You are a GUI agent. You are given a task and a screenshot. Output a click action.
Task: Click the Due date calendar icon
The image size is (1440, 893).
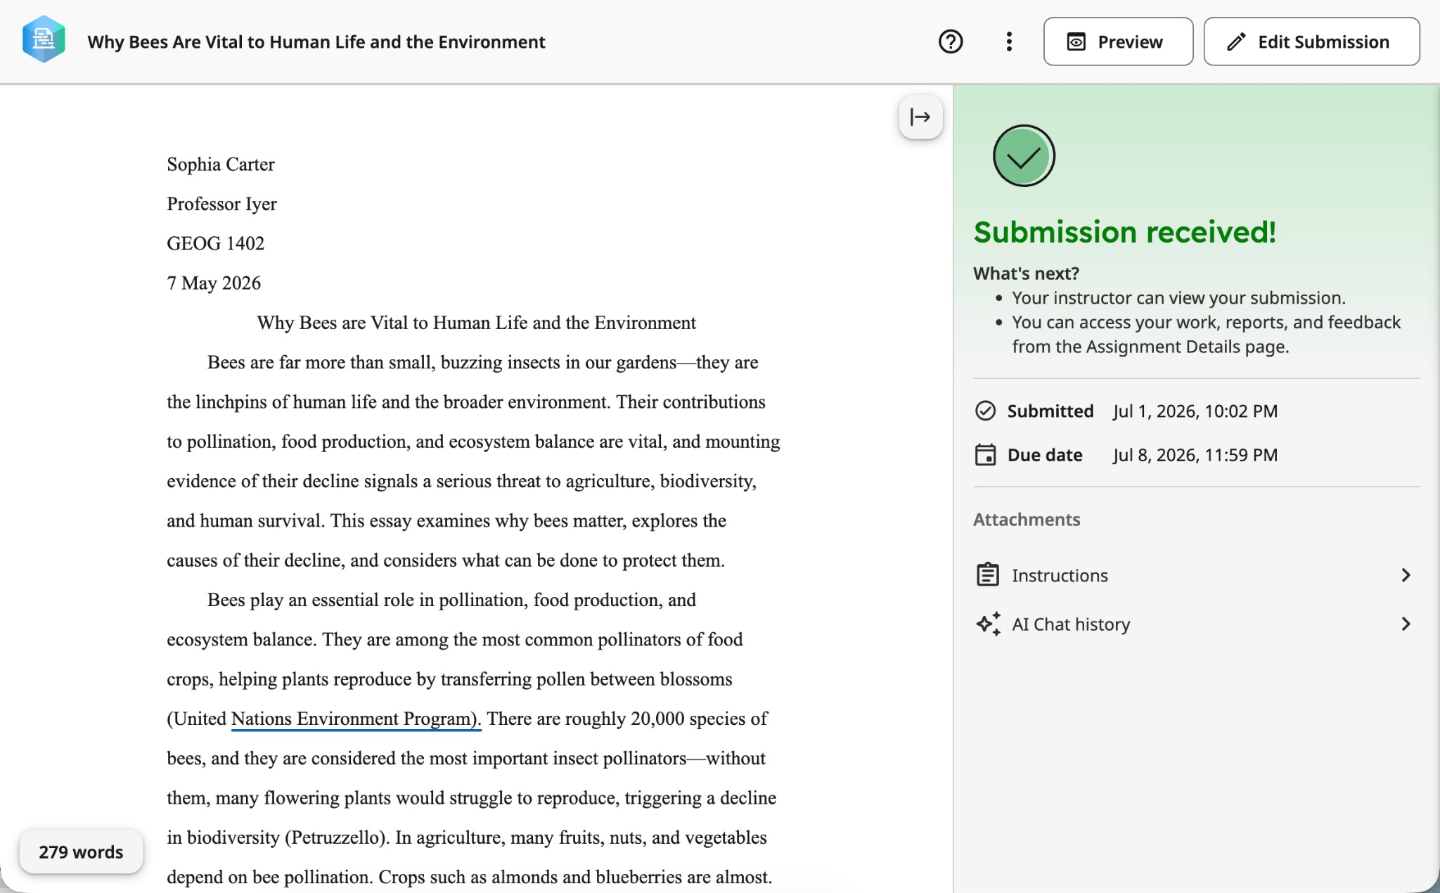click(985, 455)
